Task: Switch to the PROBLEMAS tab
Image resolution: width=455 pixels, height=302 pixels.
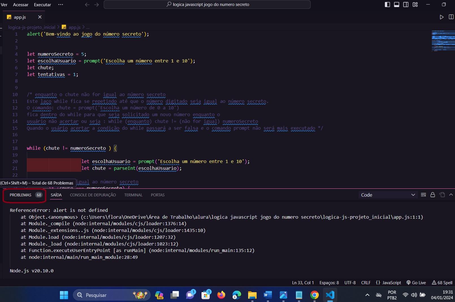Action: point(25,195)
